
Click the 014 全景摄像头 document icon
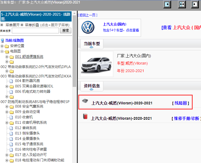click(11, 139)
